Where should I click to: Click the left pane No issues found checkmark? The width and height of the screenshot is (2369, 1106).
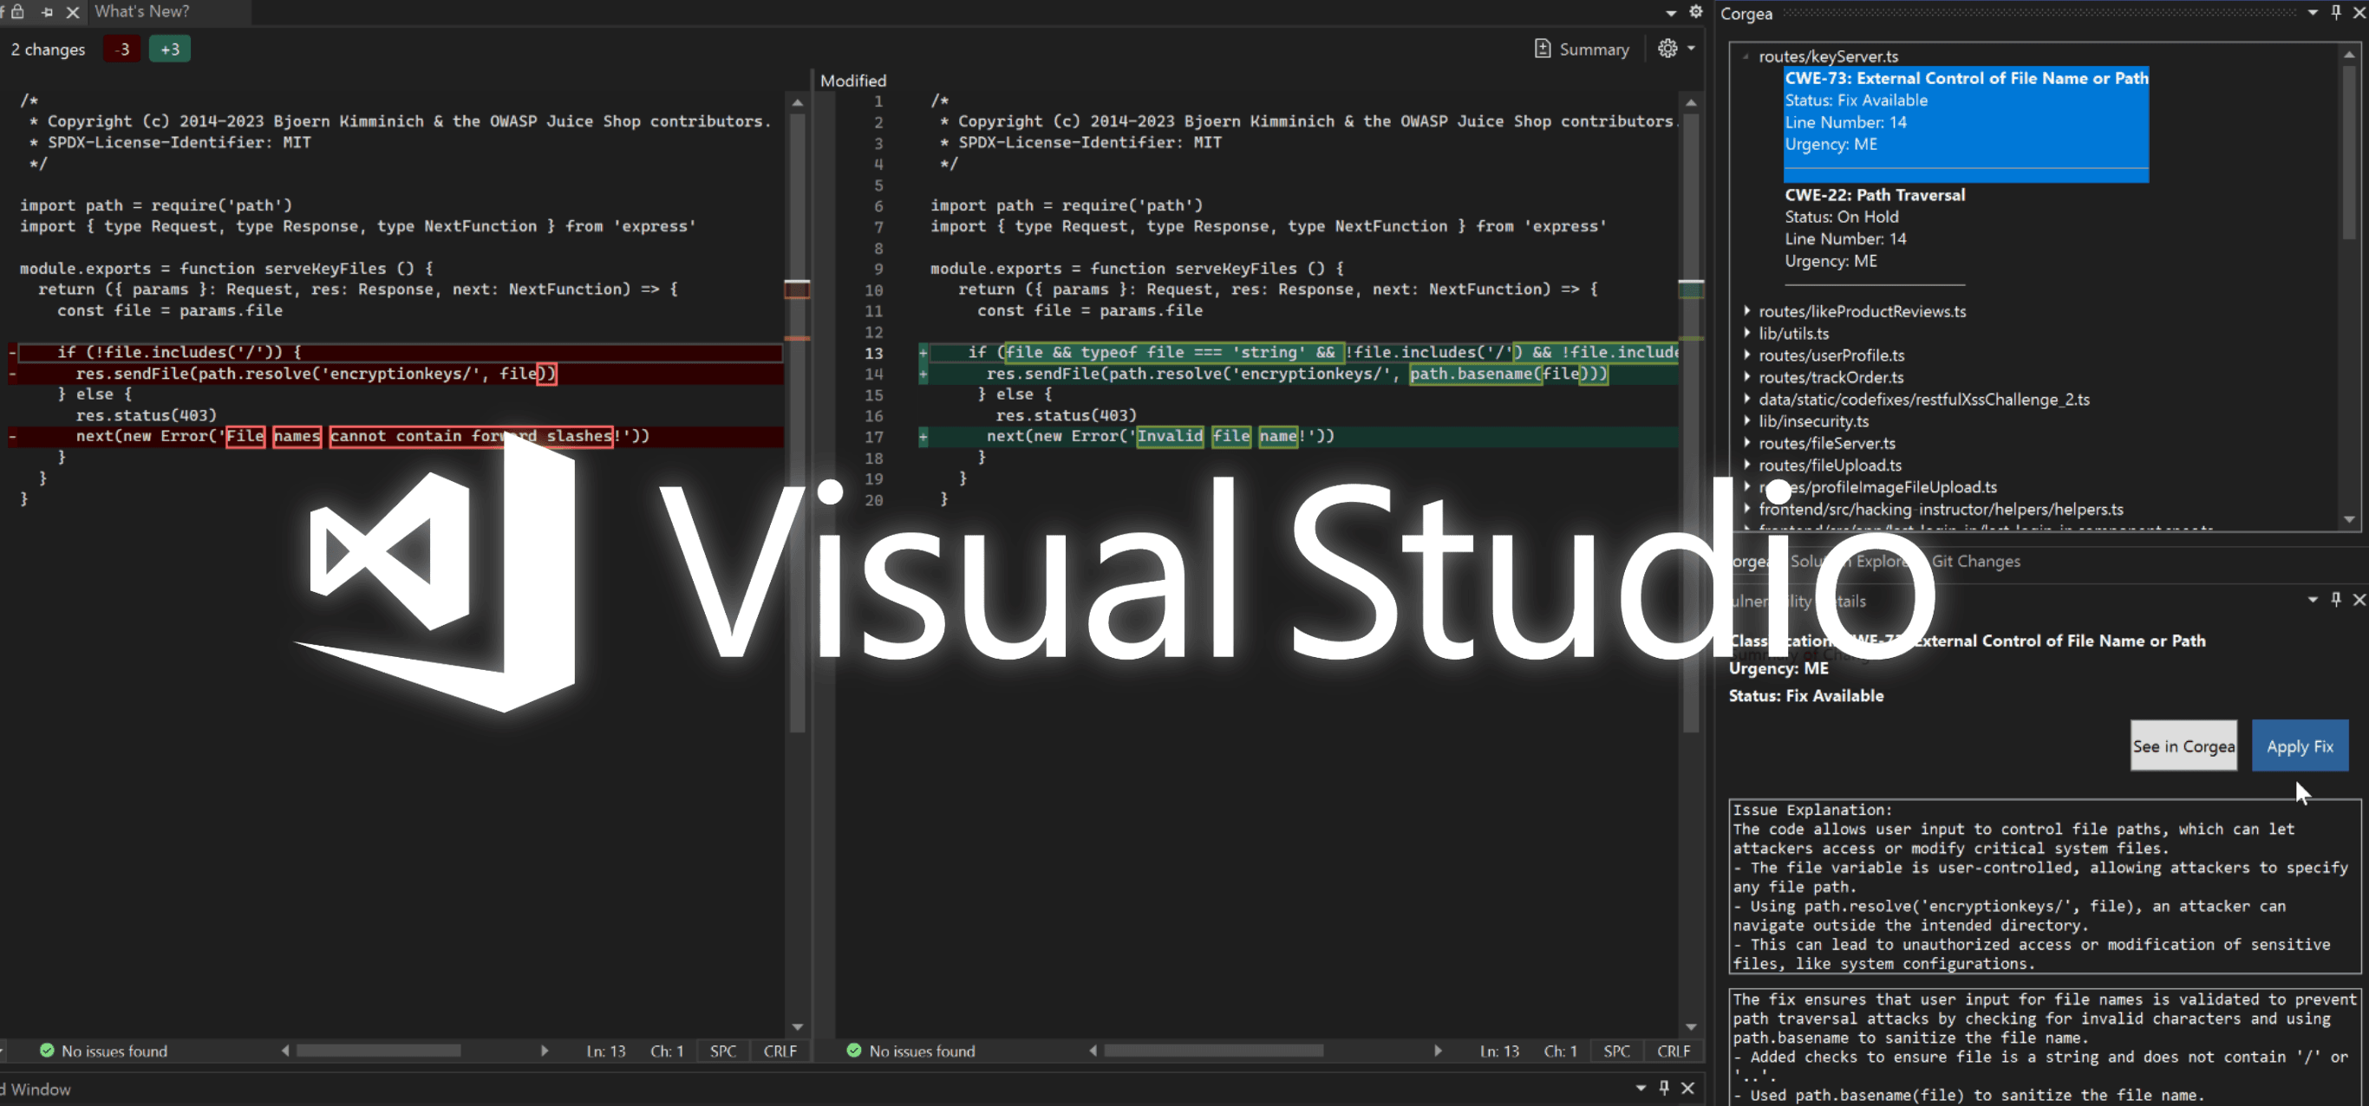(47, 1050)
